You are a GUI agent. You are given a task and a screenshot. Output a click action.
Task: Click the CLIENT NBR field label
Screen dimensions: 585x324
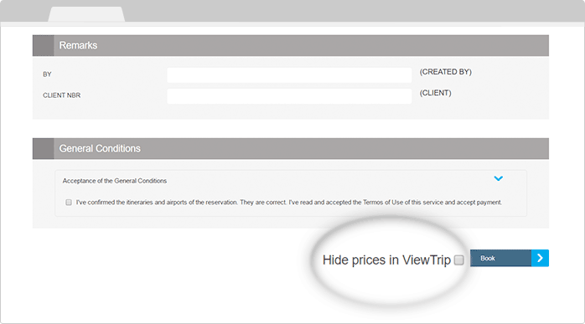(x=61, y=95)
